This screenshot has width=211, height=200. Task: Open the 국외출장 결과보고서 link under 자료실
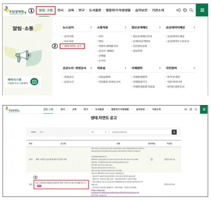(110, 82)
